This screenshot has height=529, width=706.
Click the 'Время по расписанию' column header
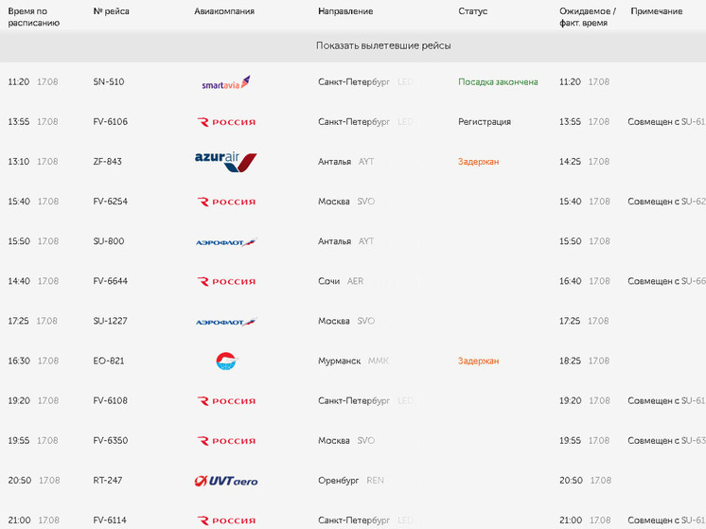coord(34,17)
